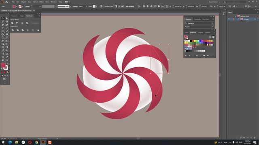The image size is (259, 145).
Task: Select the Lasso tool
Action: pos(7,21)
